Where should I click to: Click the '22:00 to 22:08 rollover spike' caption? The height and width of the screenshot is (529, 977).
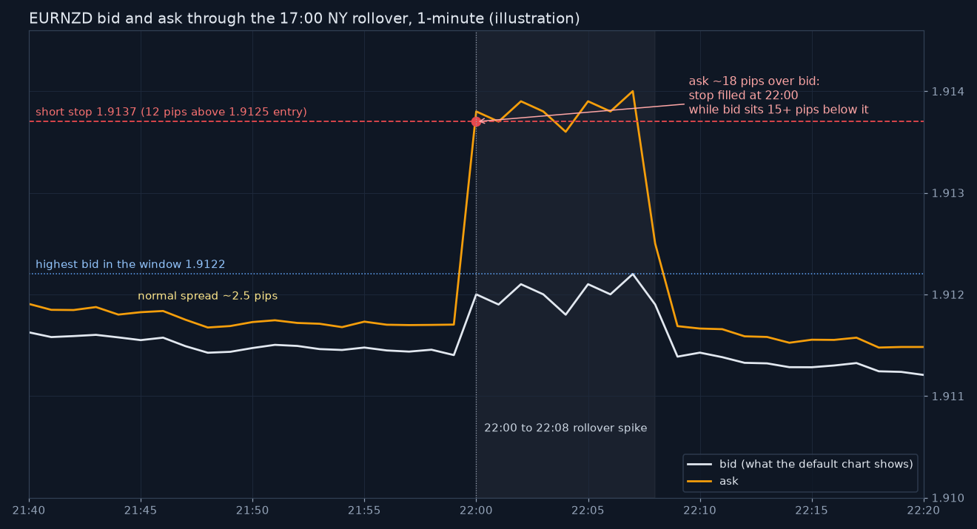point(565,428)
